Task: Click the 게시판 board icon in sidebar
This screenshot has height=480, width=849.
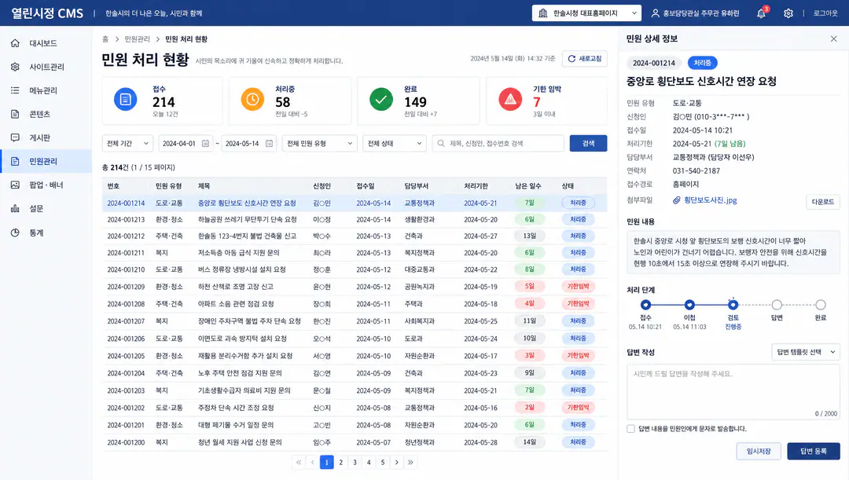Action: click(x=15, y=137)
